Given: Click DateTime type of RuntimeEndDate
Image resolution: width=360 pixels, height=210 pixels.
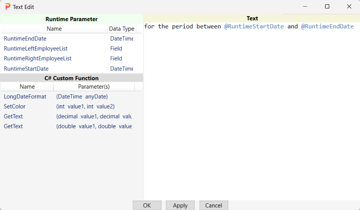Looking at the screenshot, I should pyautogui.click(x=122, y=39).
